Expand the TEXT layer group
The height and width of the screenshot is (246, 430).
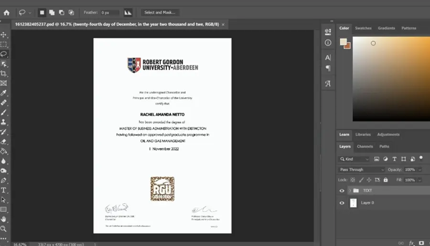350,190
